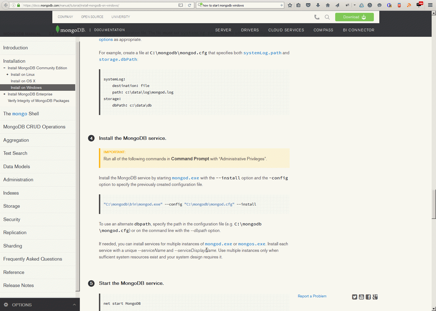Screen dimensions: 436x311
Task: Open the MongoDB YouTube icon link
Action: point(361,297)
